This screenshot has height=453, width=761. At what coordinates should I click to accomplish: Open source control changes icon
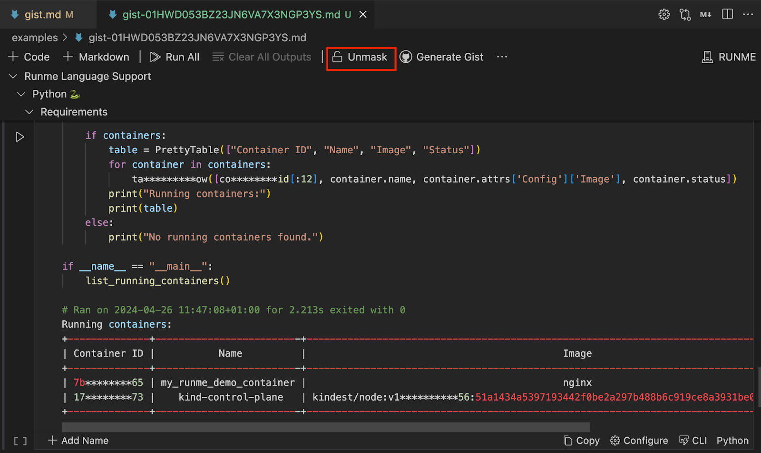[685, 14]
